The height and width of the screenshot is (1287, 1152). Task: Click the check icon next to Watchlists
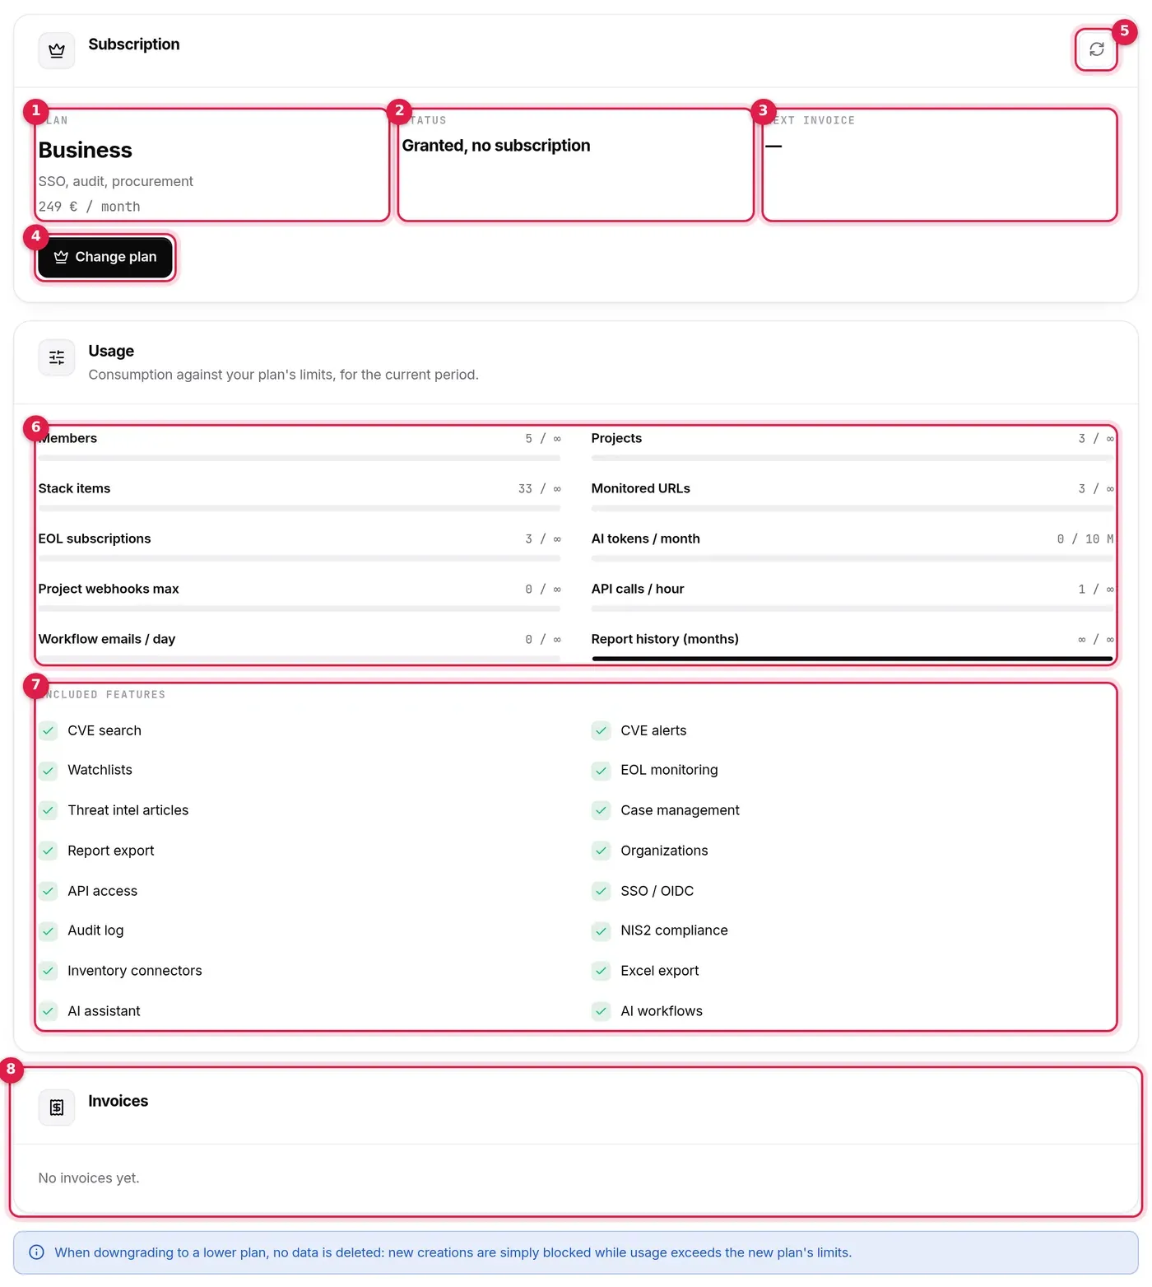tap(49, 771)
